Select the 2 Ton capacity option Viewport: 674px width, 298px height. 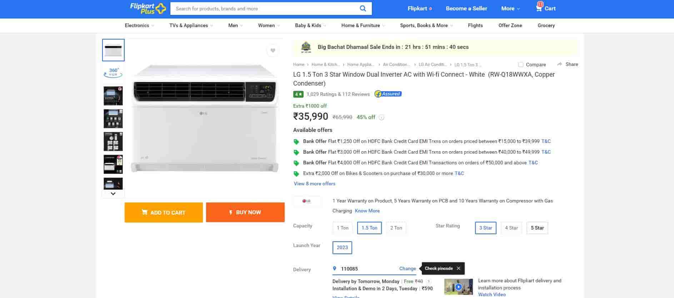coord(396,228)
